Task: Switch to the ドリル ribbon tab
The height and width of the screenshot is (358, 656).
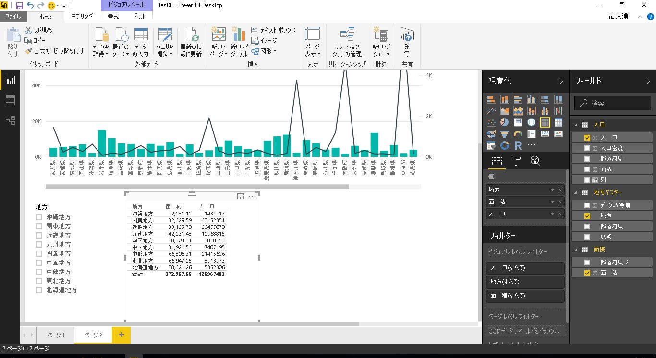Action: pyautogui.click(x=139, y=16)
